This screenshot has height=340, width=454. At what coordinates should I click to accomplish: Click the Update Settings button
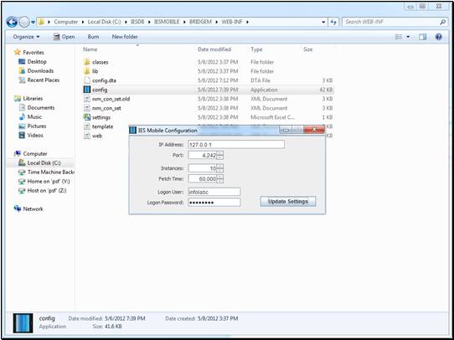point(288,201)
